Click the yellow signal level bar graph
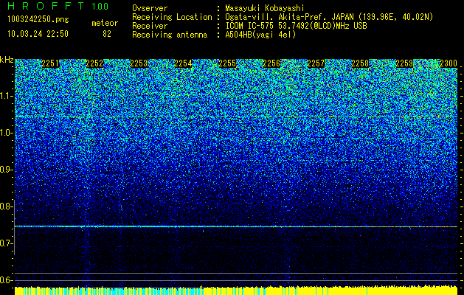The width and height of the screenshot is (464, 295). click(236, 291)
